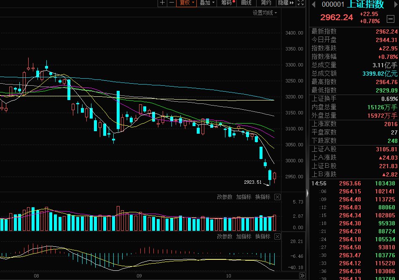Toggle 筹码 chip distribution view

[x=227, y=3]
